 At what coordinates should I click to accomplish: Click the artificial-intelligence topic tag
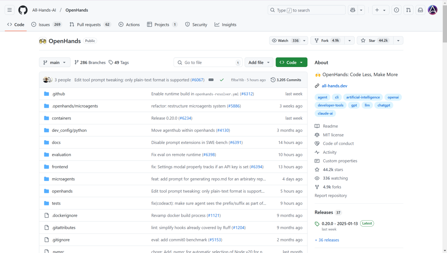point(363,97)
